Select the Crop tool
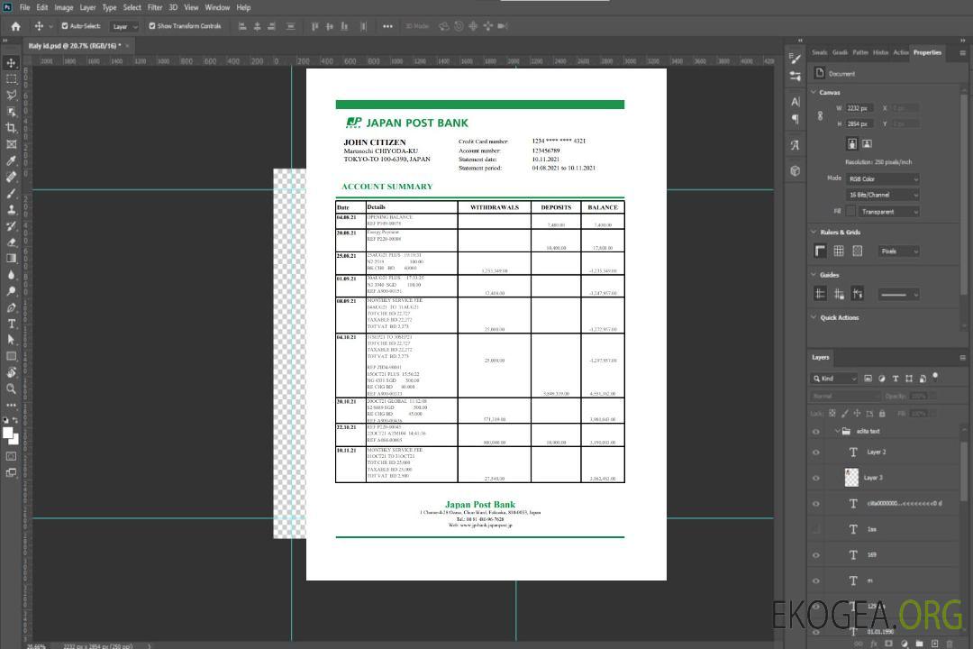This screenshot has width=973, height=649. tap(11, 128)
